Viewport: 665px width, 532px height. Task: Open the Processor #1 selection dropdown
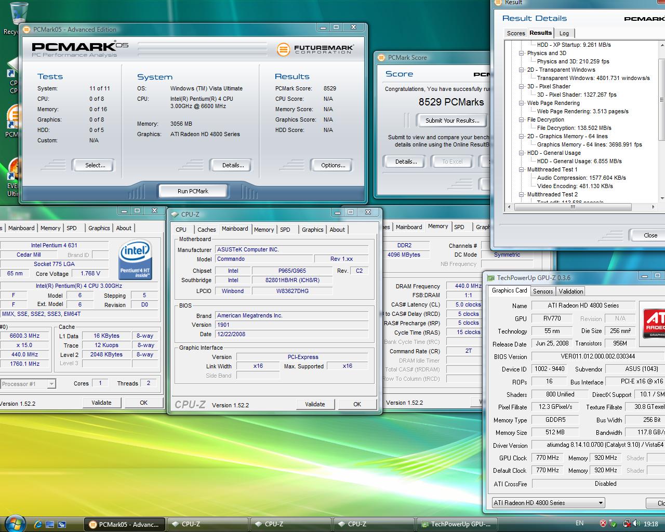(x=51, y=384)
